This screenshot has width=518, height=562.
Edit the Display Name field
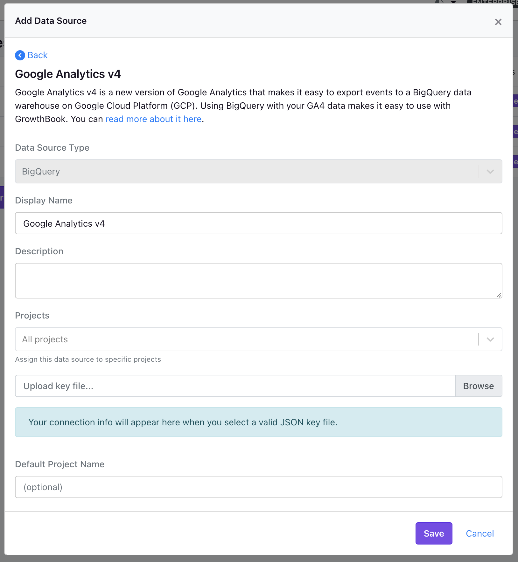(258, 223)
